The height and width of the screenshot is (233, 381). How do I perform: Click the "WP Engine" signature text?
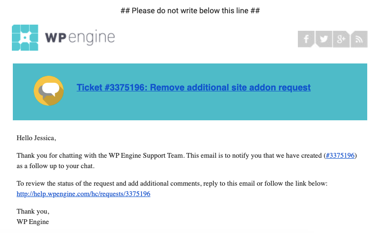point(33,221)
